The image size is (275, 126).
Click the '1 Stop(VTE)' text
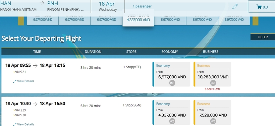pyautogui.click(x=132, y=67)
